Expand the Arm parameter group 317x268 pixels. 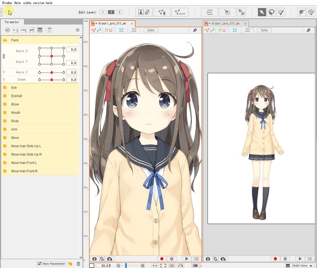click(40, 129)
